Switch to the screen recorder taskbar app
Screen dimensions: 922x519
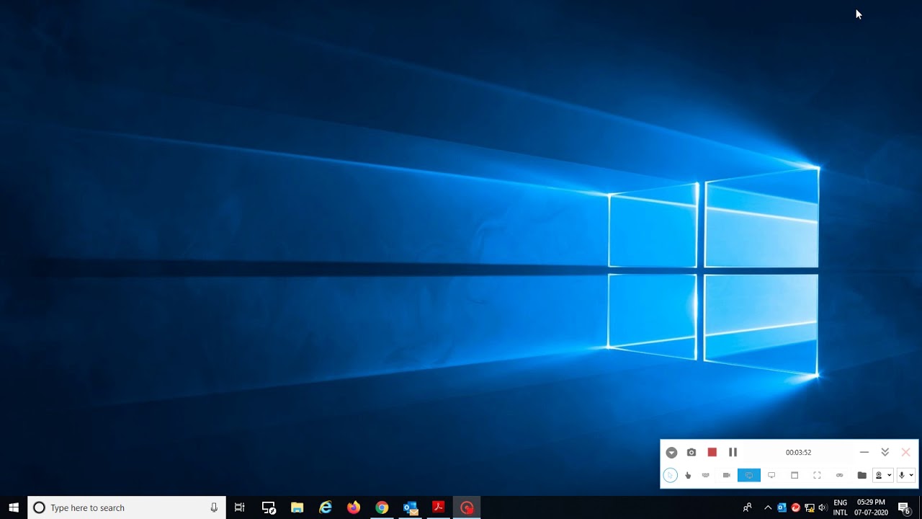(467, 507)
